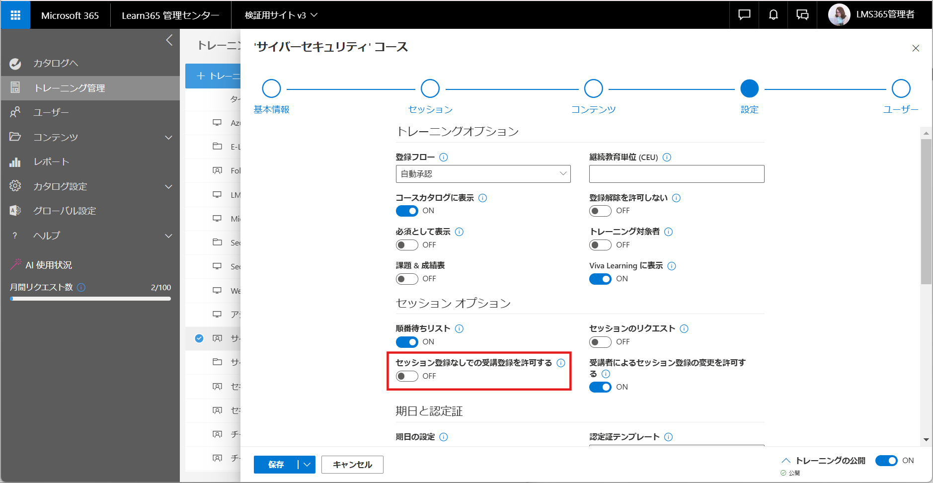
Task: Enable 課題 & 成績表 toggle
Action: point(407,279)
